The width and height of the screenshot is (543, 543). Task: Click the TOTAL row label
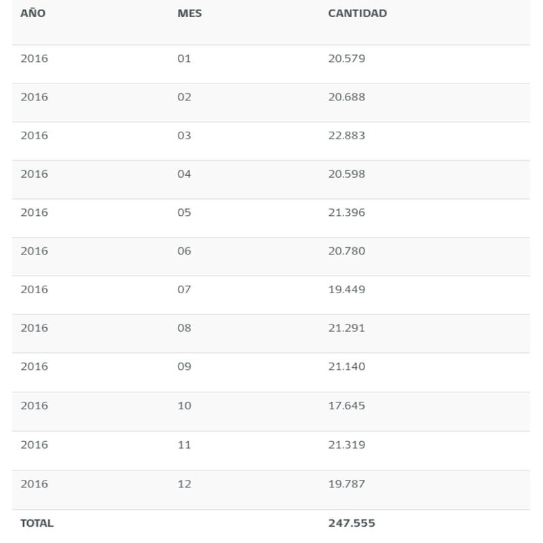tap(37, 523)
